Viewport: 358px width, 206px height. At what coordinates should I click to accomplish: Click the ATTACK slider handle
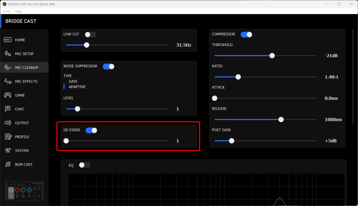tap(215, 98)
